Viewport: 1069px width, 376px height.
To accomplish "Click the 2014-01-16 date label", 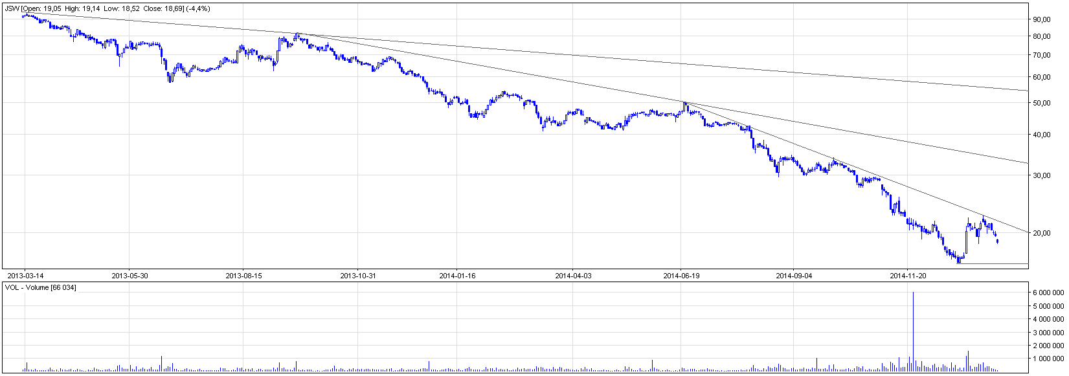I will (x=457, y=276).
